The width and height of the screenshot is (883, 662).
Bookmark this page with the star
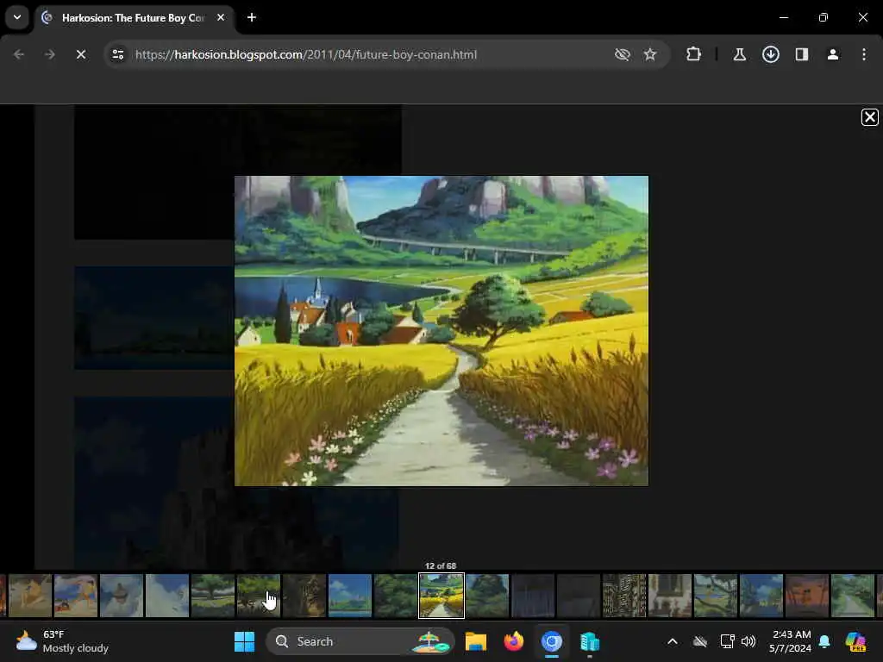click(650, 54)
